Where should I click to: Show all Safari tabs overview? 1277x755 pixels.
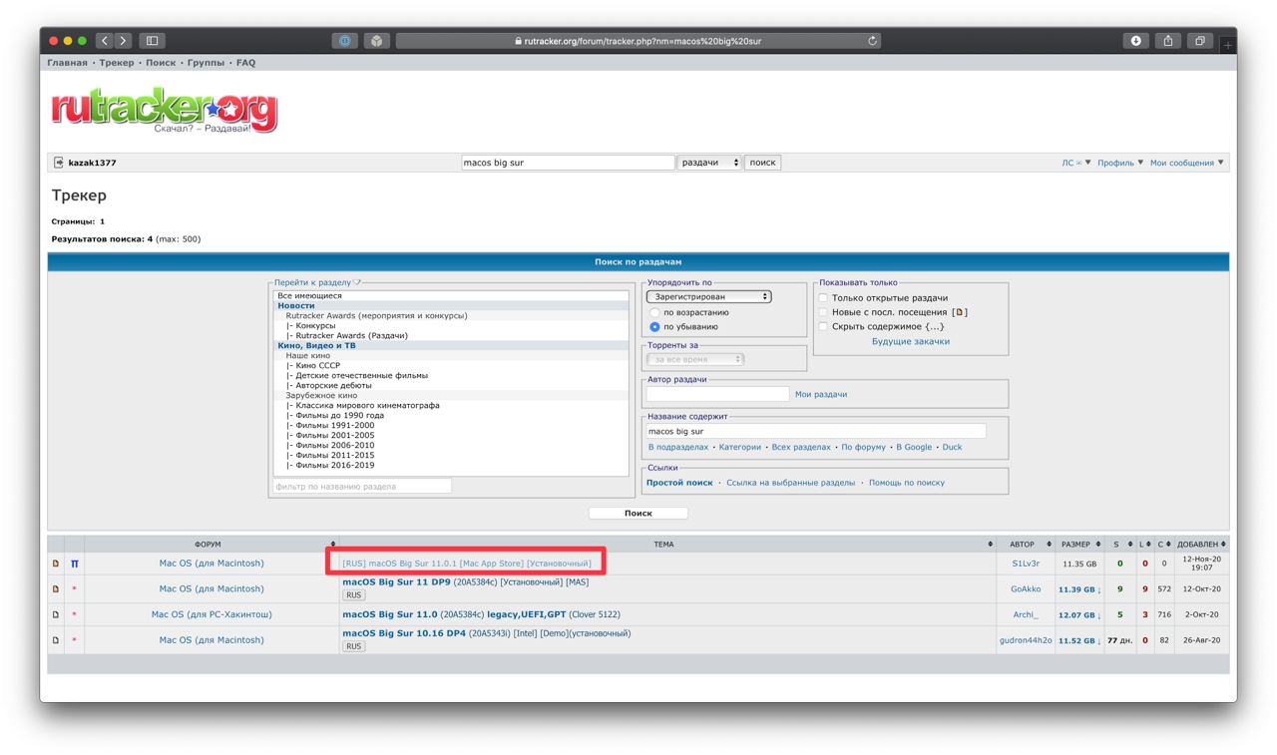coord(1199,41)
